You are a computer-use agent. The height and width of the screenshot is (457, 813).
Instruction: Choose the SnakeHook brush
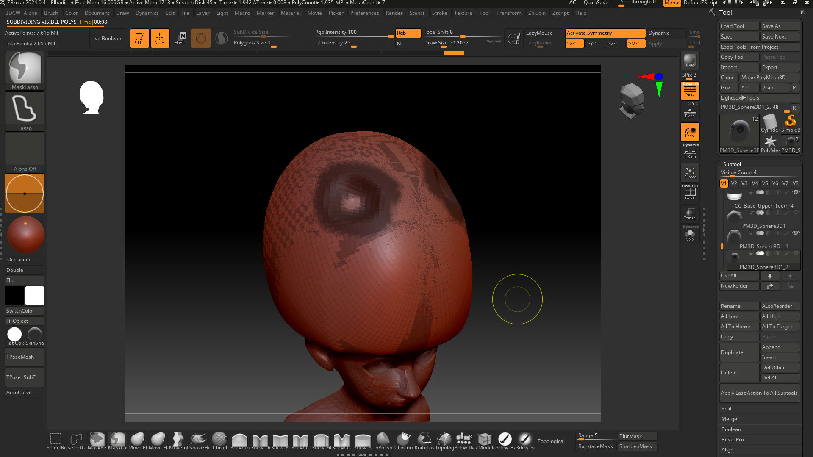click(x=199, y=441)
